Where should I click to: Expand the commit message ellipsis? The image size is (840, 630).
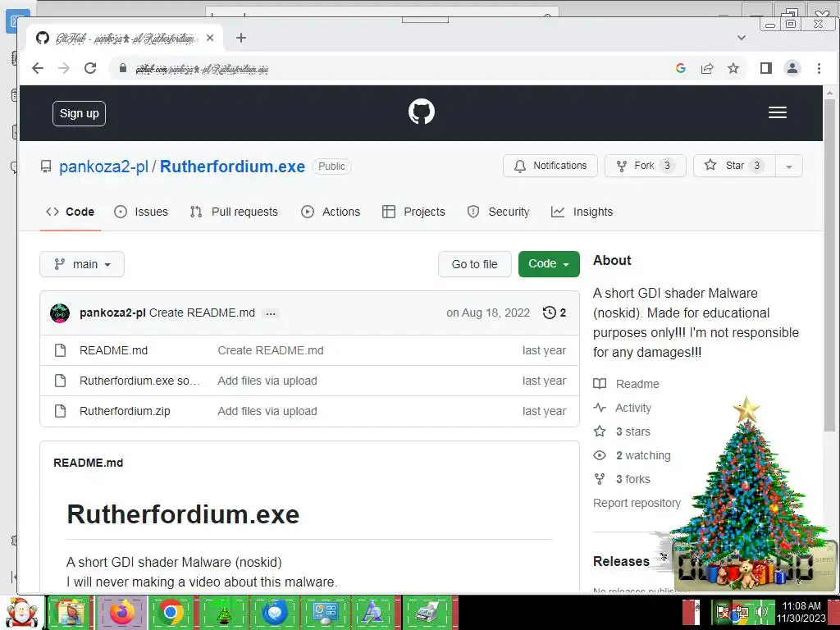click(271, 313)
